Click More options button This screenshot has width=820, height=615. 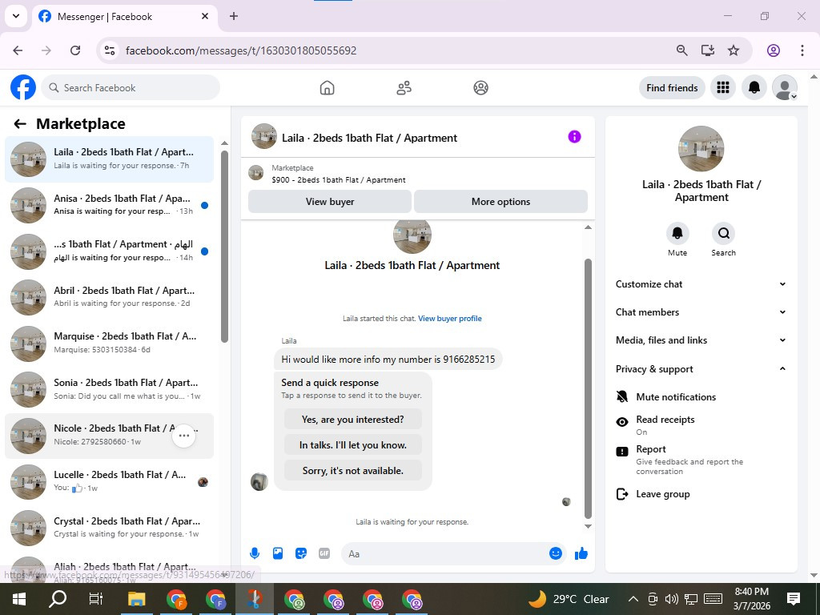tap(500, 201)
